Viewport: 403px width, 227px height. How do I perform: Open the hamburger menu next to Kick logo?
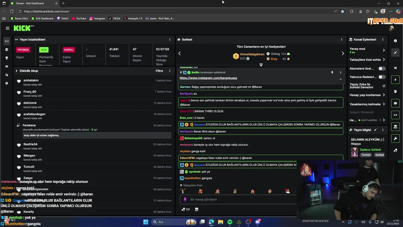pos(8,28)
